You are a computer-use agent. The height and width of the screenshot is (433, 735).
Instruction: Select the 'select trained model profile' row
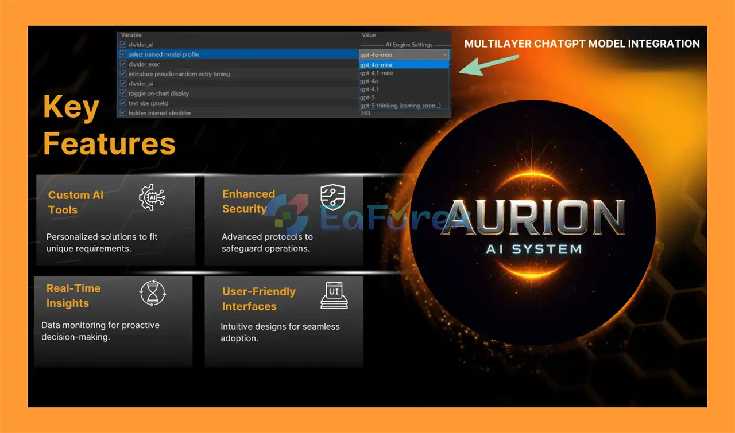[164, 54]
